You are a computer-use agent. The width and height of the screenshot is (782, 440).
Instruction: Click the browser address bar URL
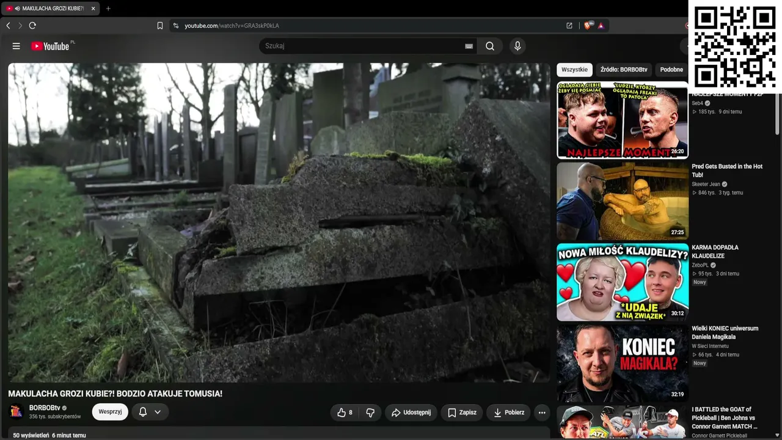232,26
